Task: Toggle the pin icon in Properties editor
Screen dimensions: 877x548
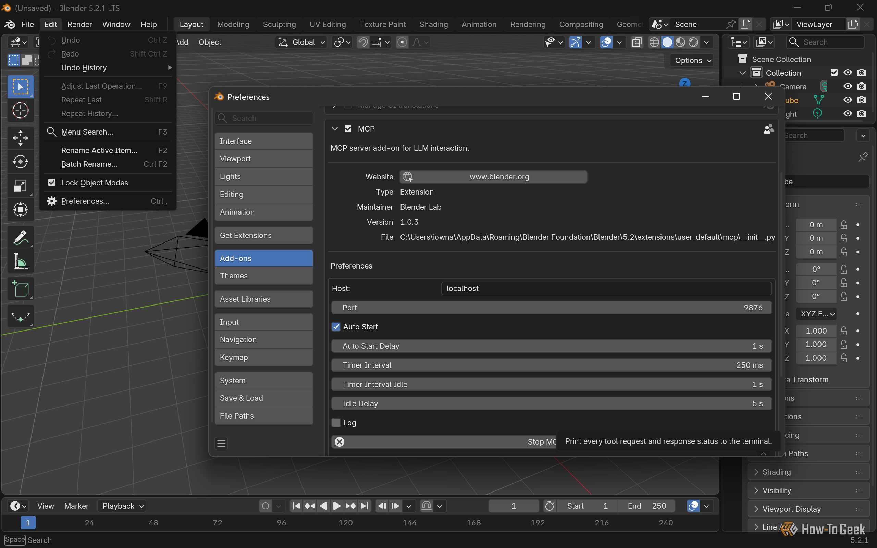Action: tap(863, 157)
